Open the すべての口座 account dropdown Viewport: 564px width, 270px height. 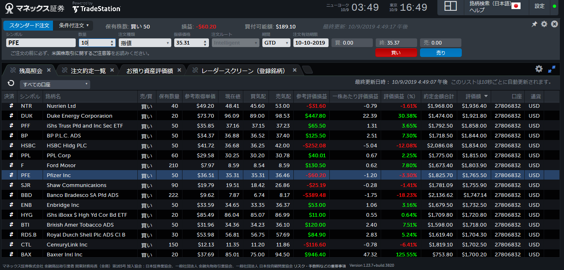(55, 85)
